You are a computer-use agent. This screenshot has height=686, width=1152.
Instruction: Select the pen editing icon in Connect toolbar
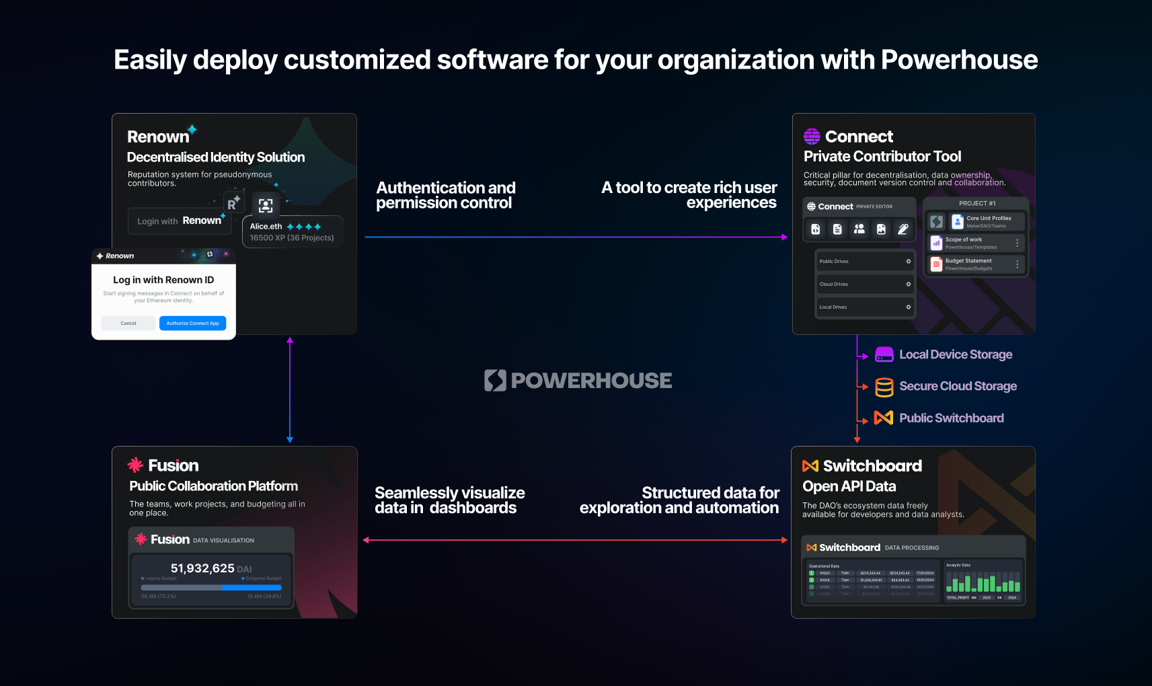click(903, 229)
